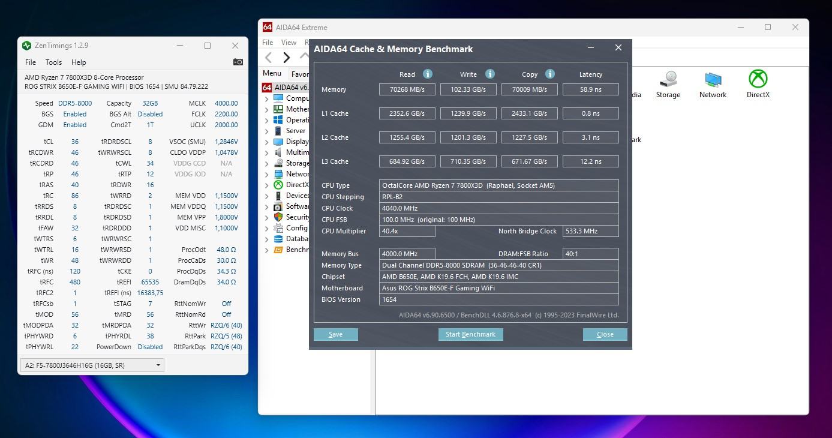The image size is (832, 438).
Task: Click the PowerDown Disabled value
Action: 150,347
